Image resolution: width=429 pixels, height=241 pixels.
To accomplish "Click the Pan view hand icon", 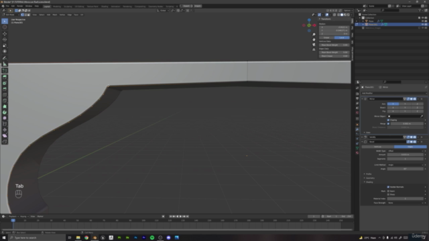I will point(314,39).
